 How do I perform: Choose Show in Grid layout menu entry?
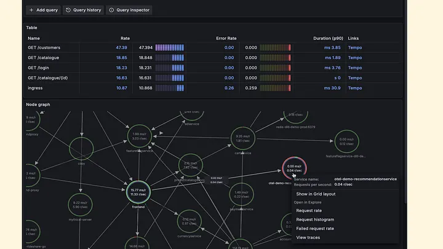tap(316, 194)
